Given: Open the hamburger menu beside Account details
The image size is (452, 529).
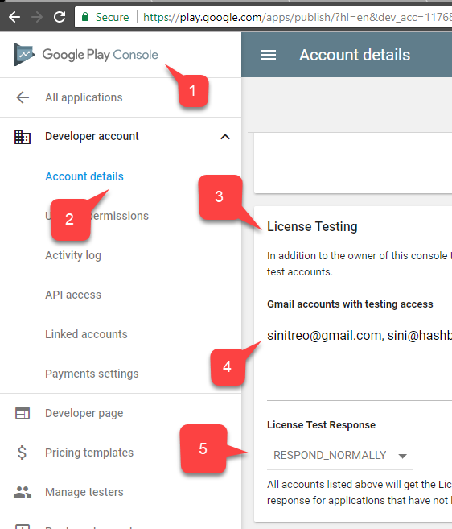Looking at the screenshot, I should click(269, 55).
